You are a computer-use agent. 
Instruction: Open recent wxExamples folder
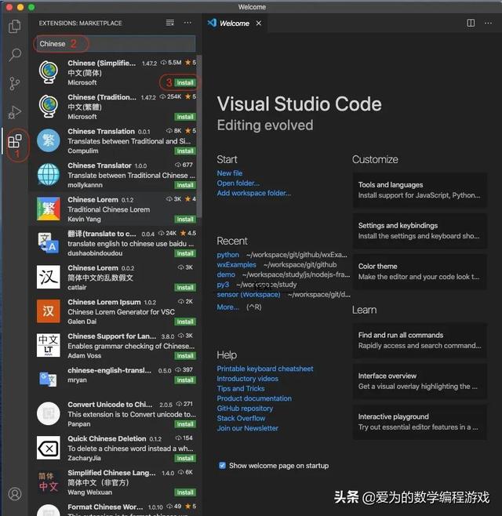[x=236, y=264]
